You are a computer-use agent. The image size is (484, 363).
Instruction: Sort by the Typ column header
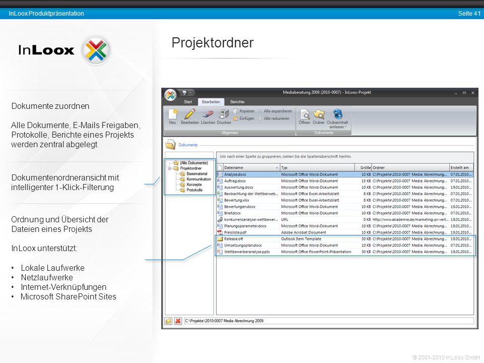click(317, 167)
